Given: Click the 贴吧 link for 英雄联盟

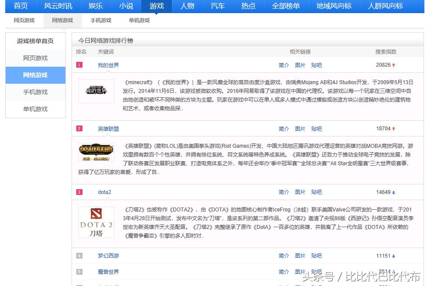Looking at the screenshot, I should (316, 129).
